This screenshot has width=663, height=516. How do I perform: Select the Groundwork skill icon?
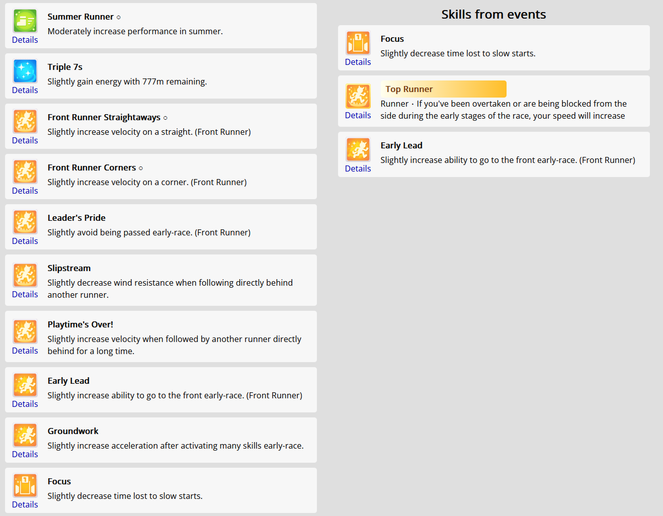(25, 436)
